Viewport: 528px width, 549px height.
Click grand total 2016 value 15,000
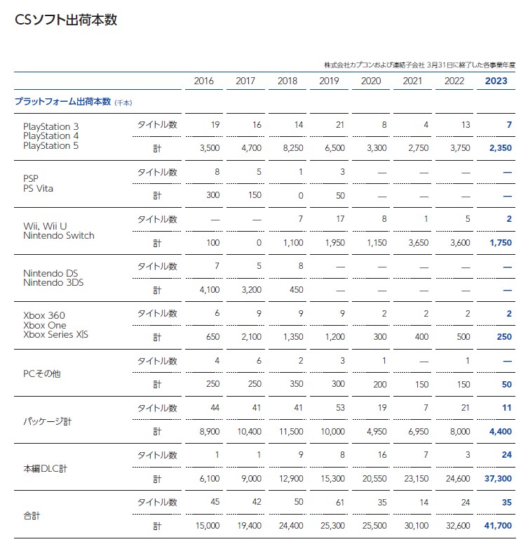point(208,526)
